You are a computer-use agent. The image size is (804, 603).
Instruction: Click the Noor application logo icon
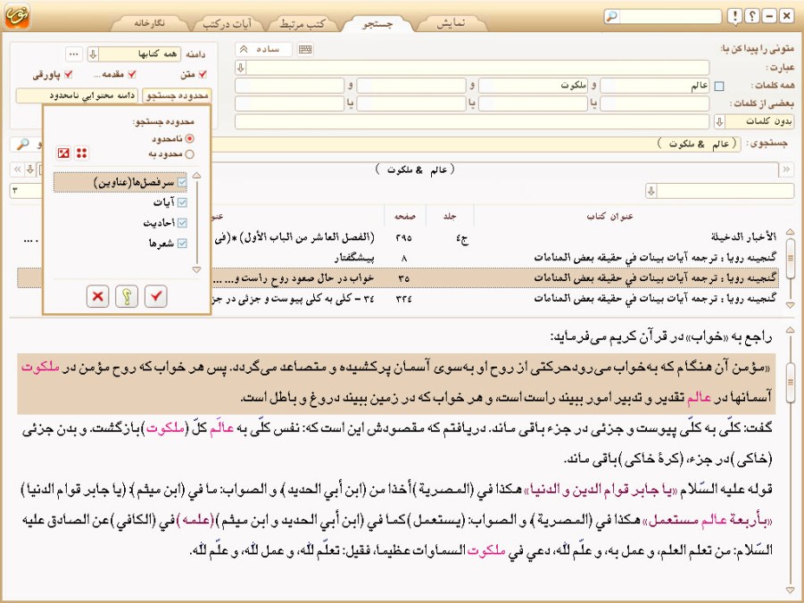click(18, 16)
